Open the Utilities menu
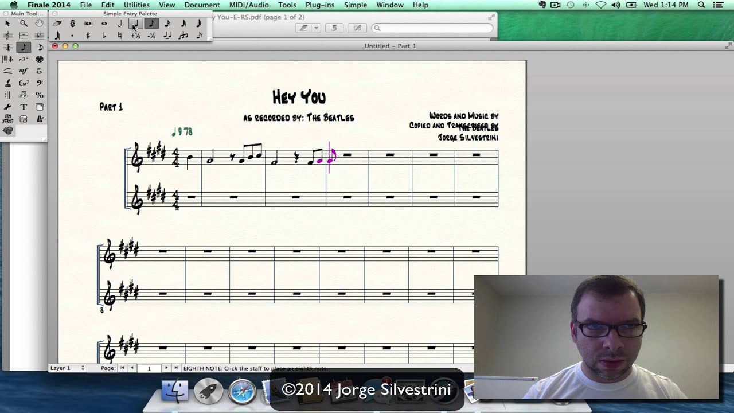Screen dimensions: 734x413 136,5
